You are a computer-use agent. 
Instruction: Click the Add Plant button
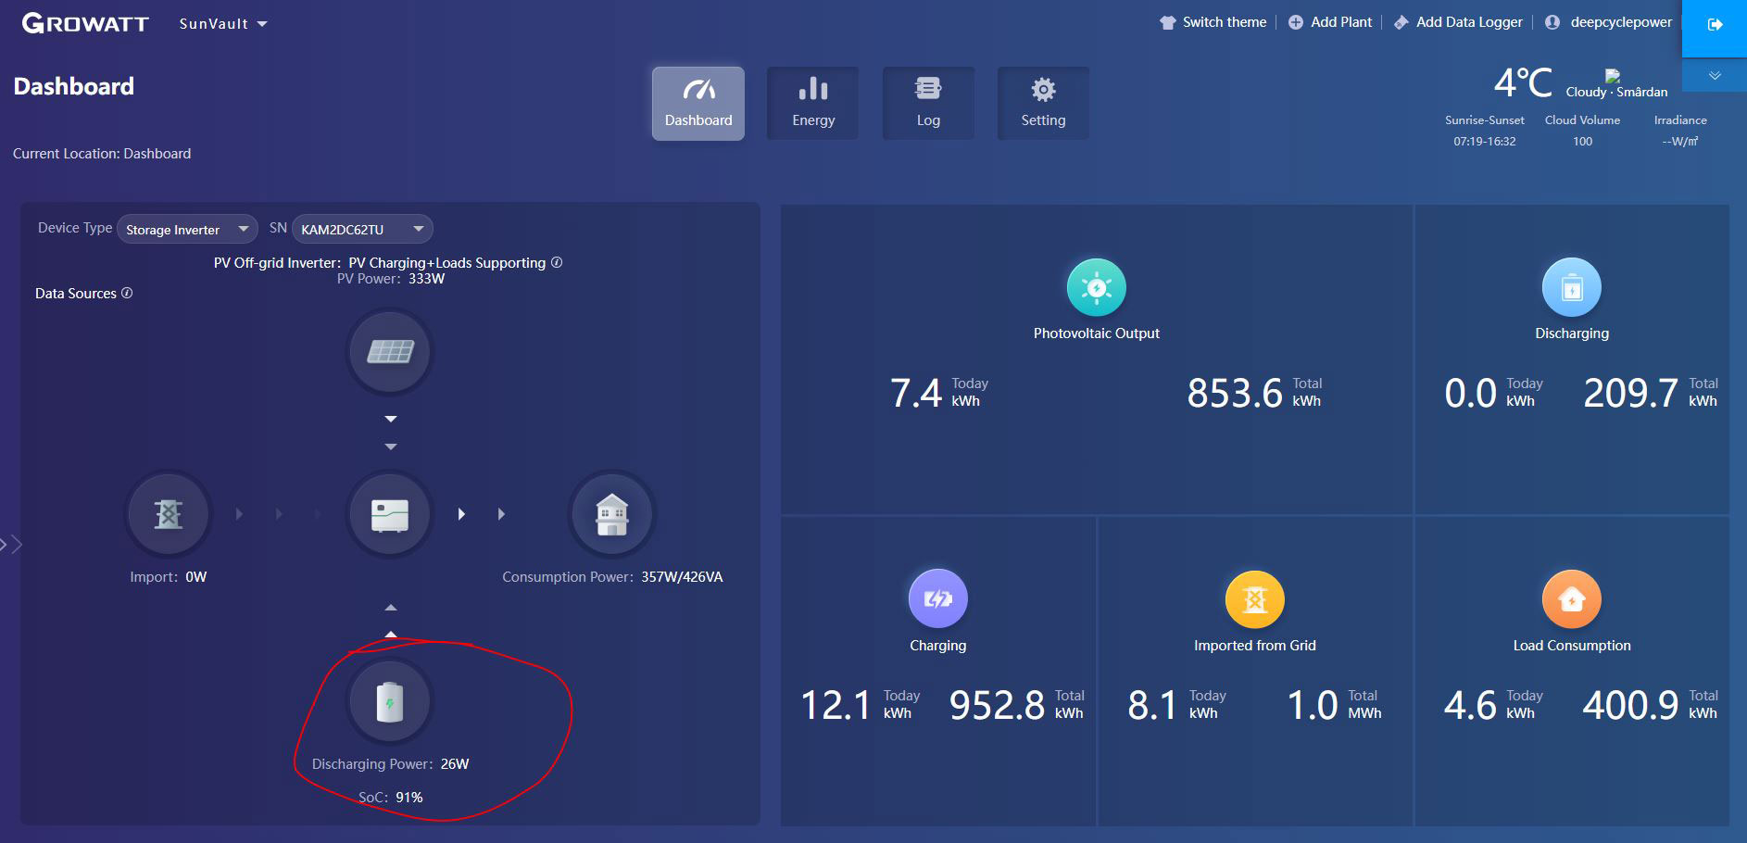tap(1330, 22)
